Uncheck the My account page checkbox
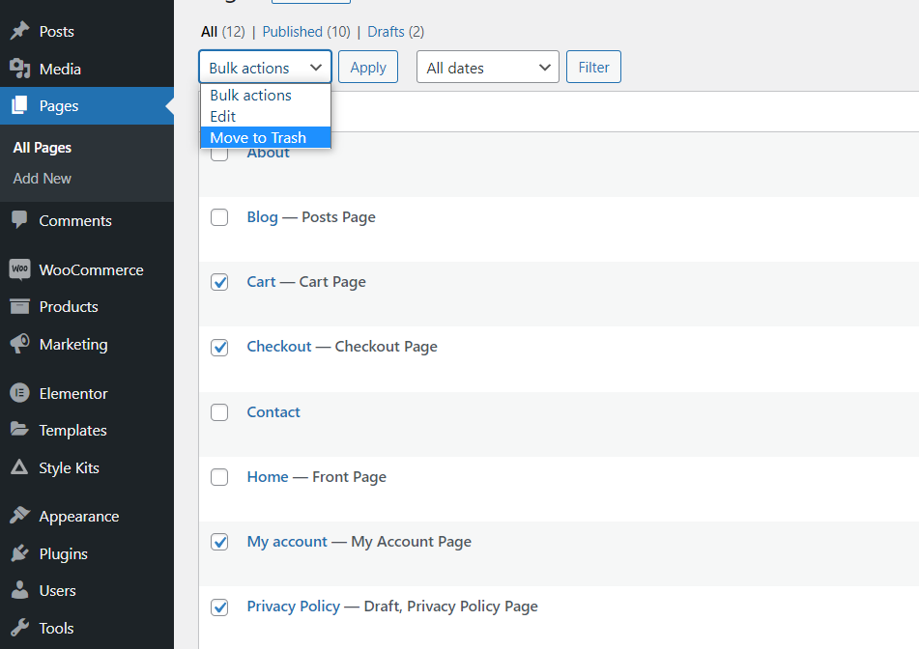 [219, 542]
